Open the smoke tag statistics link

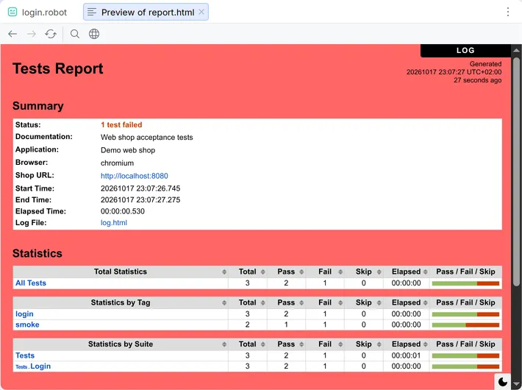pyautogui.click(x=27, y=325)
